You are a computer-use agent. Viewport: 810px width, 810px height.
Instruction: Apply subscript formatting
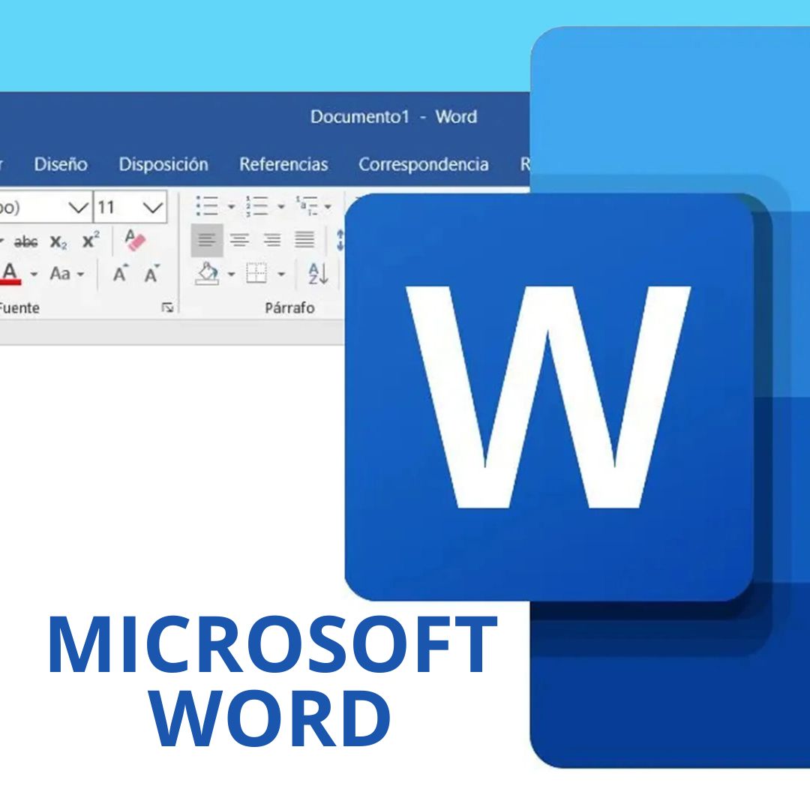pyautogui.click(x=58, y=241)
